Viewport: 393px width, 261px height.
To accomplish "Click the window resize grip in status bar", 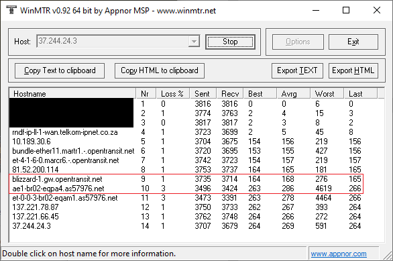I will [388, 255].
